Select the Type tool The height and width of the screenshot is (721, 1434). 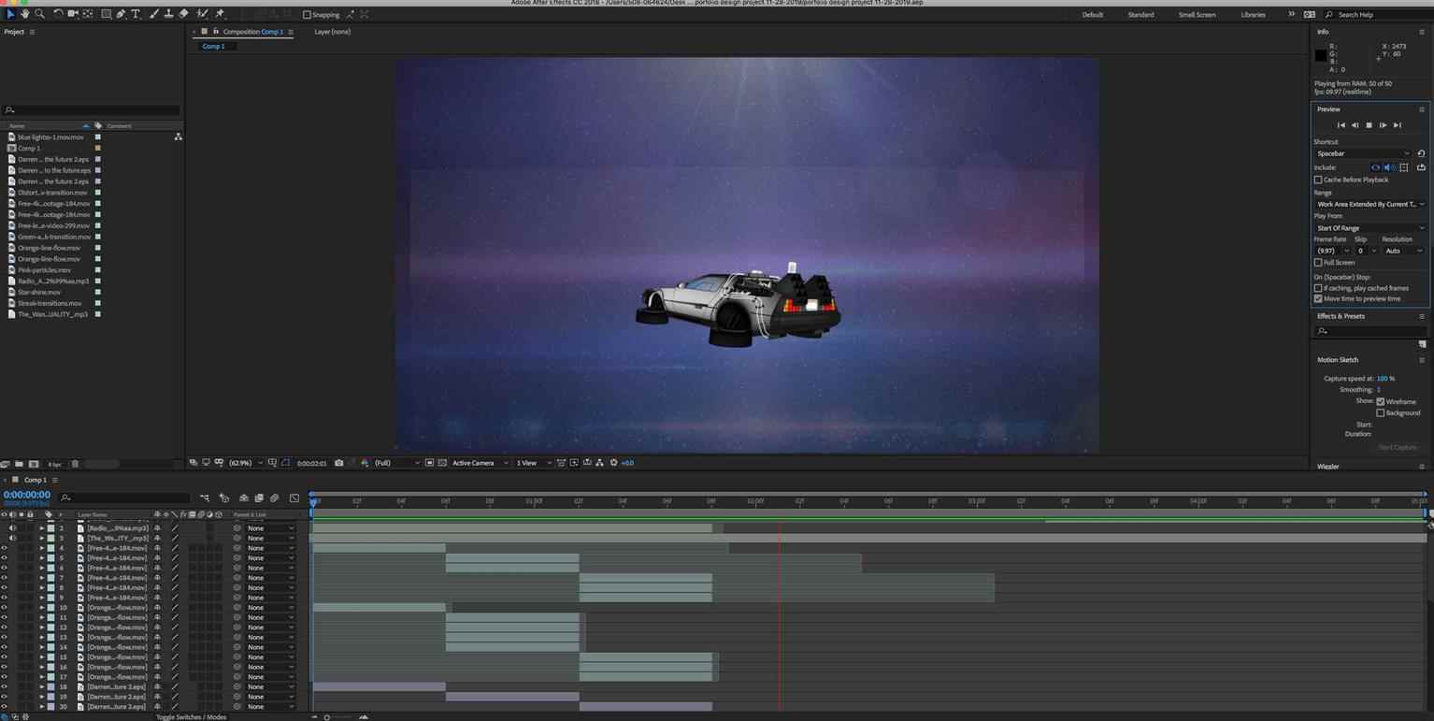click(x=136, y=14)
